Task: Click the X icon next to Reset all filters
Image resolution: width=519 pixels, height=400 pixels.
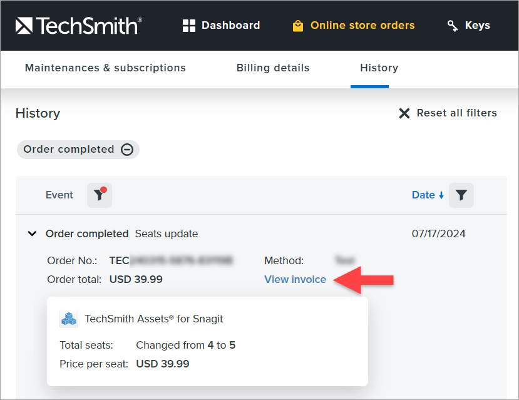Action: 404,113
